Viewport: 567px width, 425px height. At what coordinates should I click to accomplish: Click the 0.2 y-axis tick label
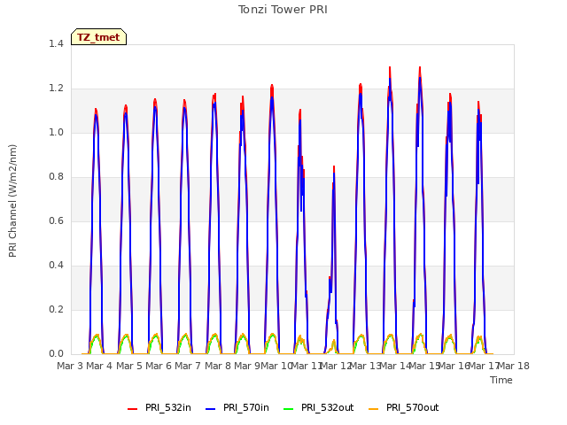click(56, 309)
